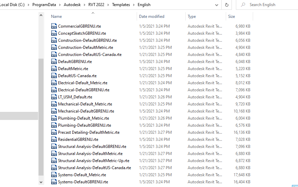
Task: Click the RTE icon of CommercialGBRENU.rte
Action: point(54,26)
